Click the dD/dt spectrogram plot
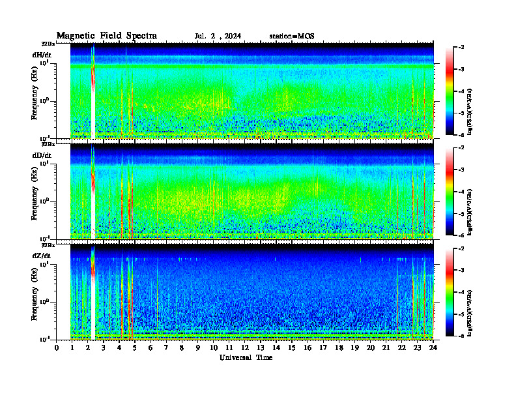 [x=252, y=191]
